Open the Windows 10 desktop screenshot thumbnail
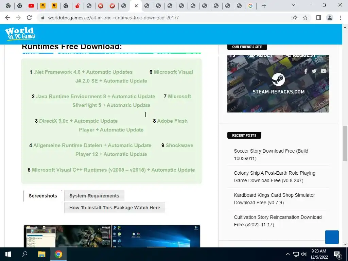The width and height of the screenshot is (348, 261). click(x=156, y=237)
